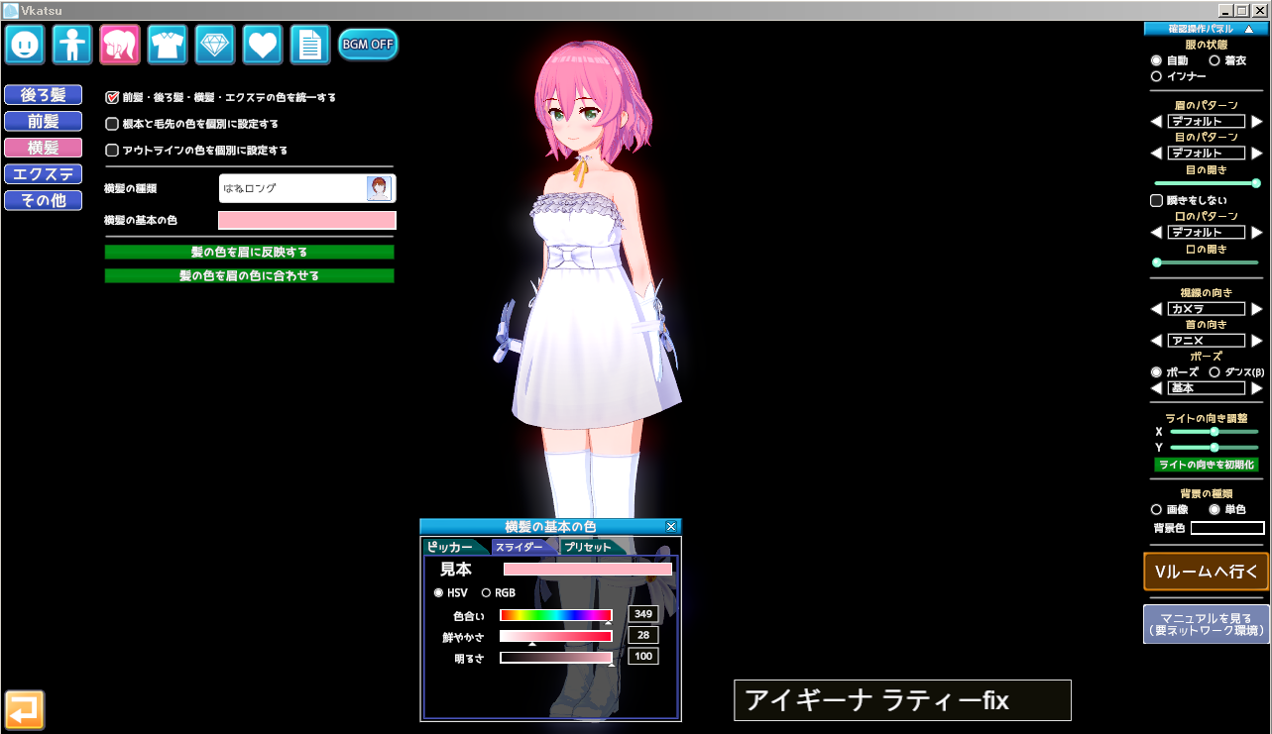1272x734 pixels.
Task: Select the RGB radio button
Action: [x=486, y=592]
